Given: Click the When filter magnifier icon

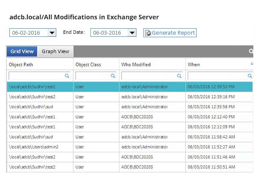Looking at the screenshot, I should [250, 76].
